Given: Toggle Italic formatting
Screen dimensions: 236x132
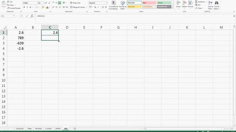Looking at the screenshot, I should point(27,7).
